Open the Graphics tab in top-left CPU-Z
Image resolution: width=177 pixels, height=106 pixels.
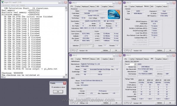105,6
